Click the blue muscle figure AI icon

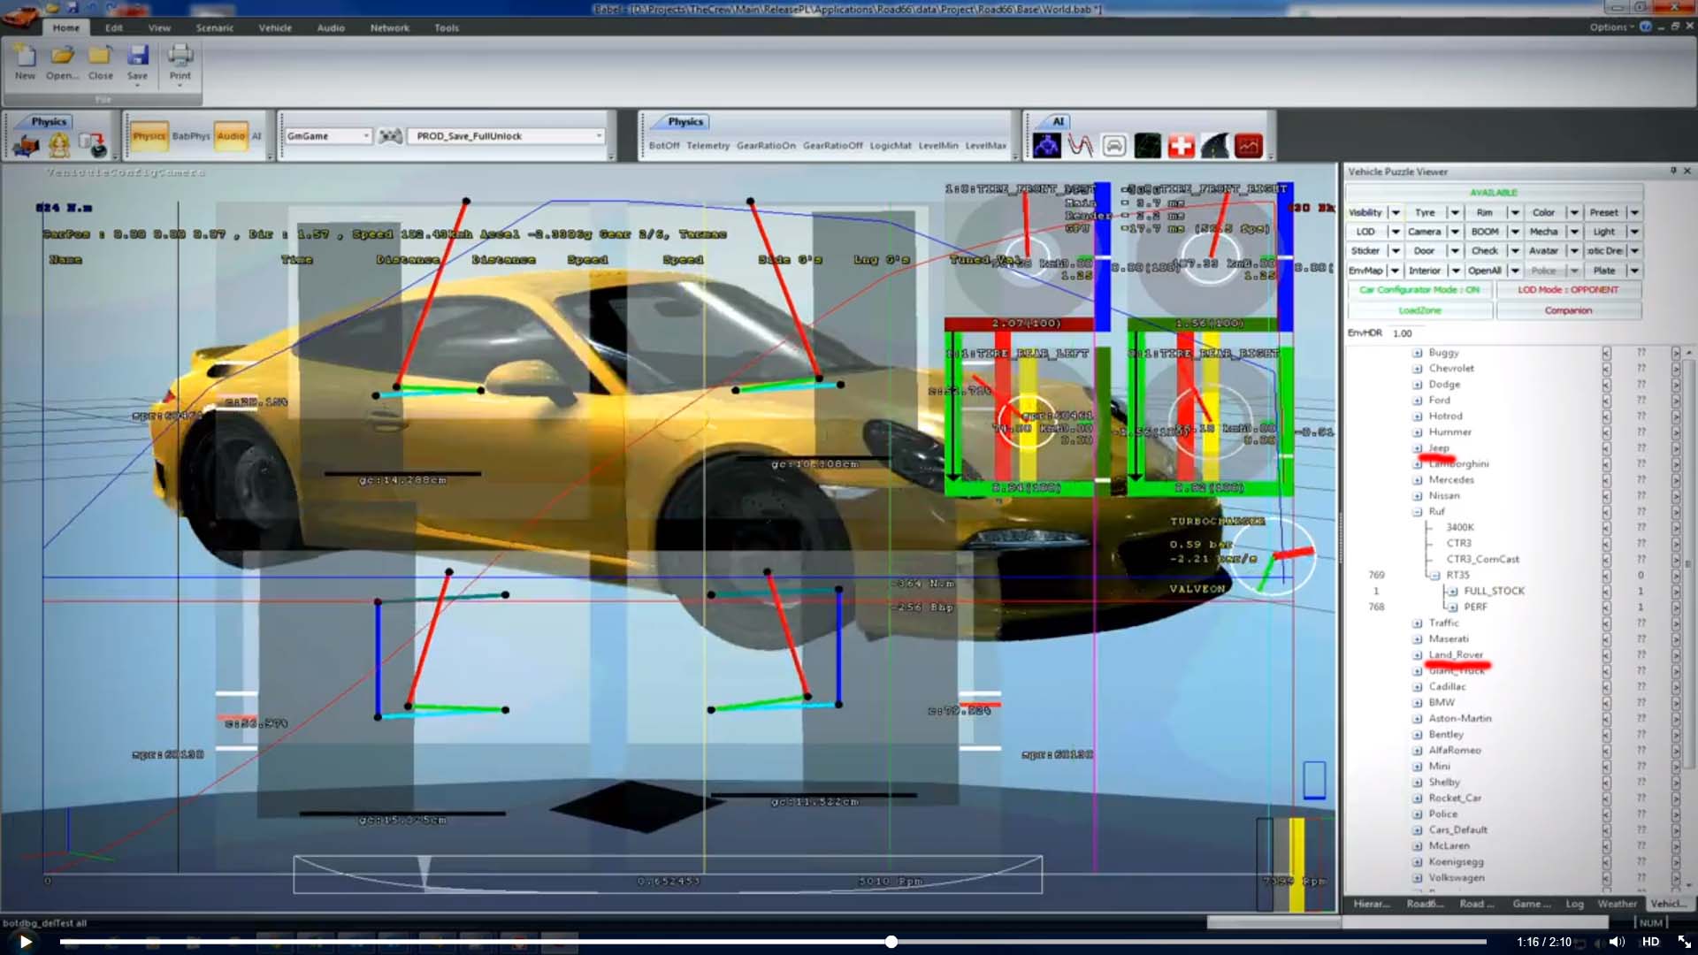1046,146
